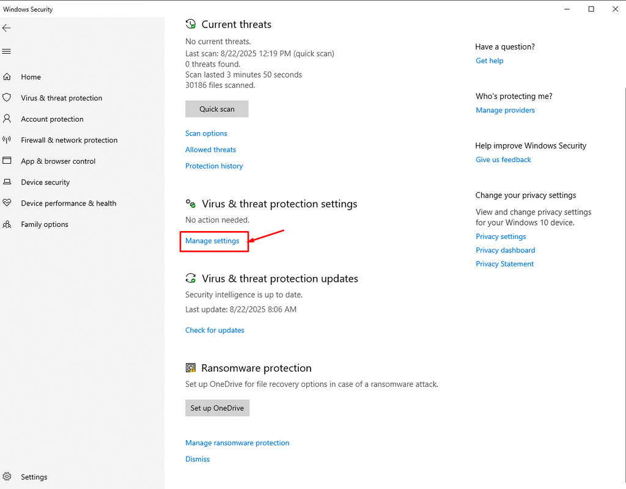The image size is (626, 489).
Task: Open the Family options people icon
Action: coord(7,224)
